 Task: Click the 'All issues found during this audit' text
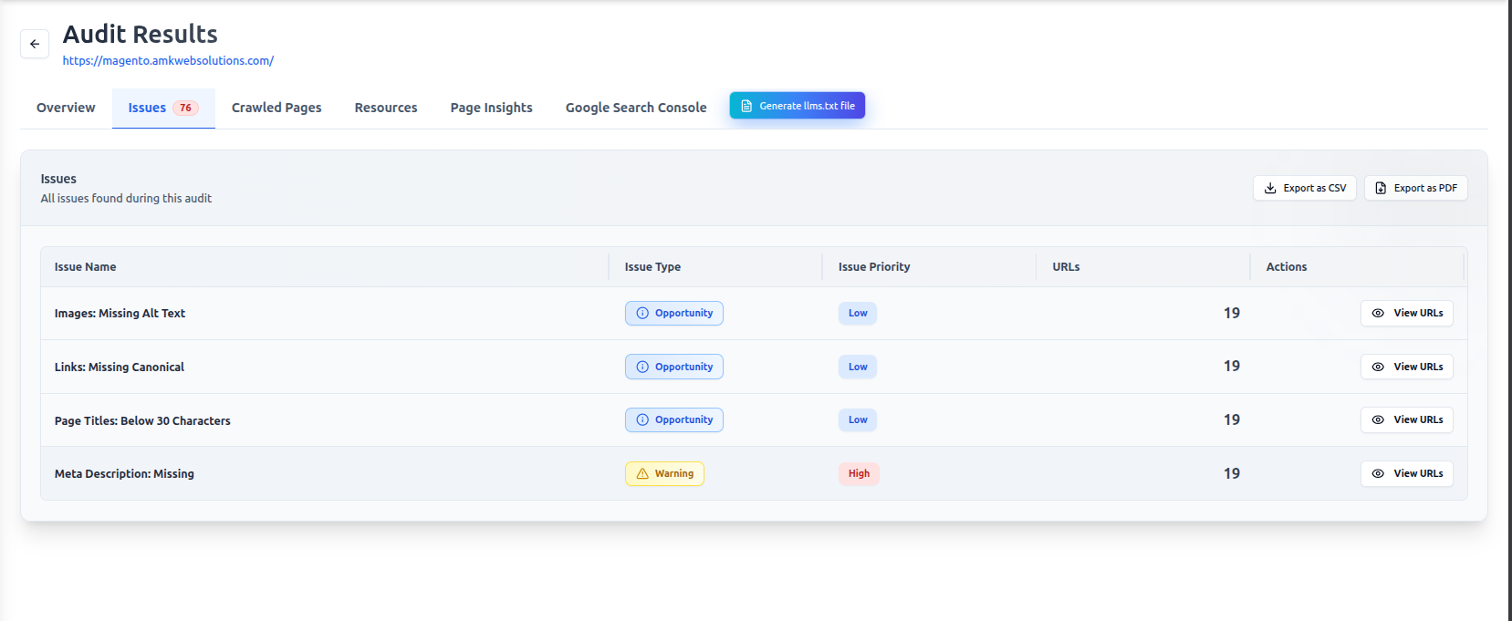tap(126, 198)
